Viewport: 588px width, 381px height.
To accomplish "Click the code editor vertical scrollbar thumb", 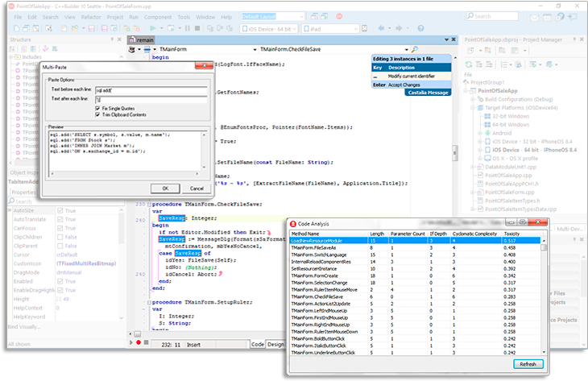I will point(455,153).
